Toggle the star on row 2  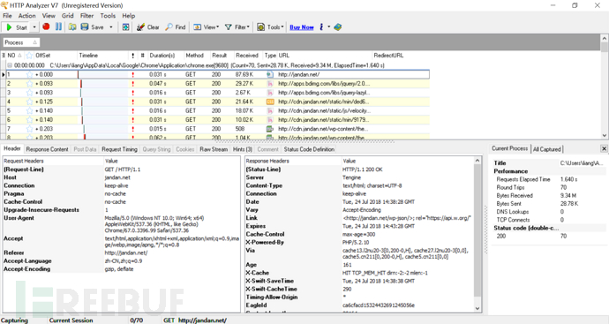[29, 83]
